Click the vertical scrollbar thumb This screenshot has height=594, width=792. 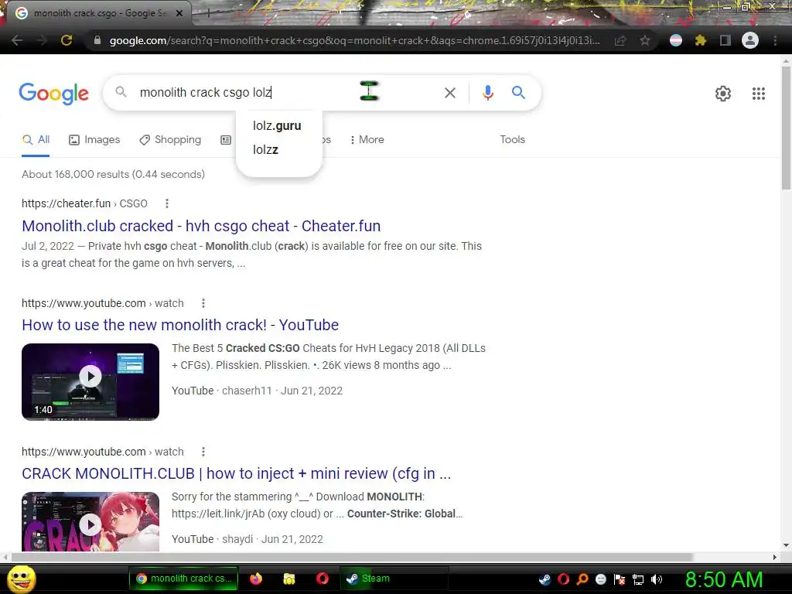tap(786, 128)
